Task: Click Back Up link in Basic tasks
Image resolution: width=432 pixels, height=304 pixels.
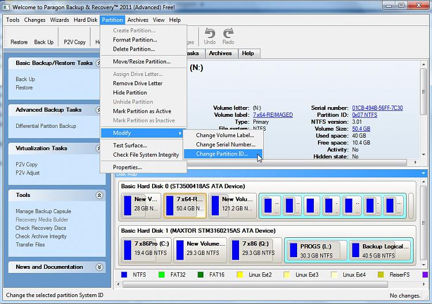Action: click(x=25, y=79)
